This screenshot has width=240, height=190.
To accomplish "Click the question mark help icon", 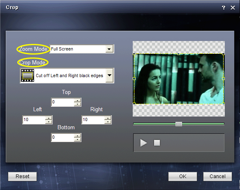I will [223, 7].
